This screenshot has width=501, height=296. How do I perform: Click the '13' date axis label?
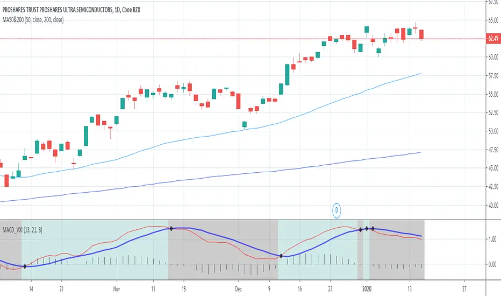pos(410,289)
